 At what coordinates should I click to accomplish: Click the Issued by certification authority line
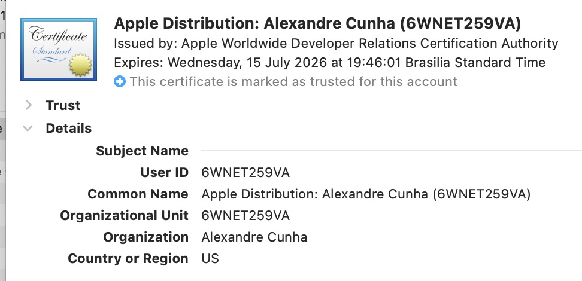(x=336, y=44)
